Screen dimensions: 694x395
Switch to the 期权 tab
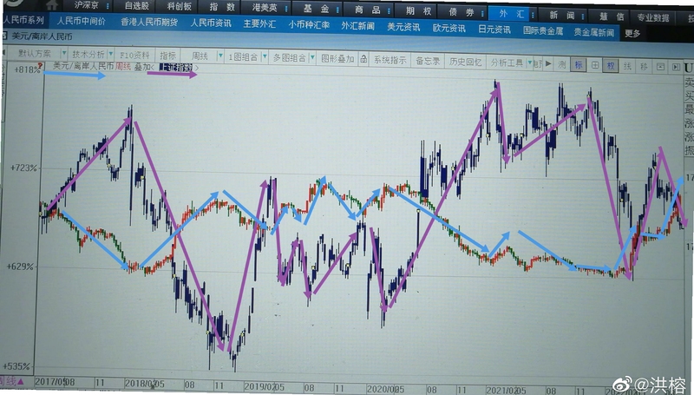pyautogui.click(x=418, y=11)
